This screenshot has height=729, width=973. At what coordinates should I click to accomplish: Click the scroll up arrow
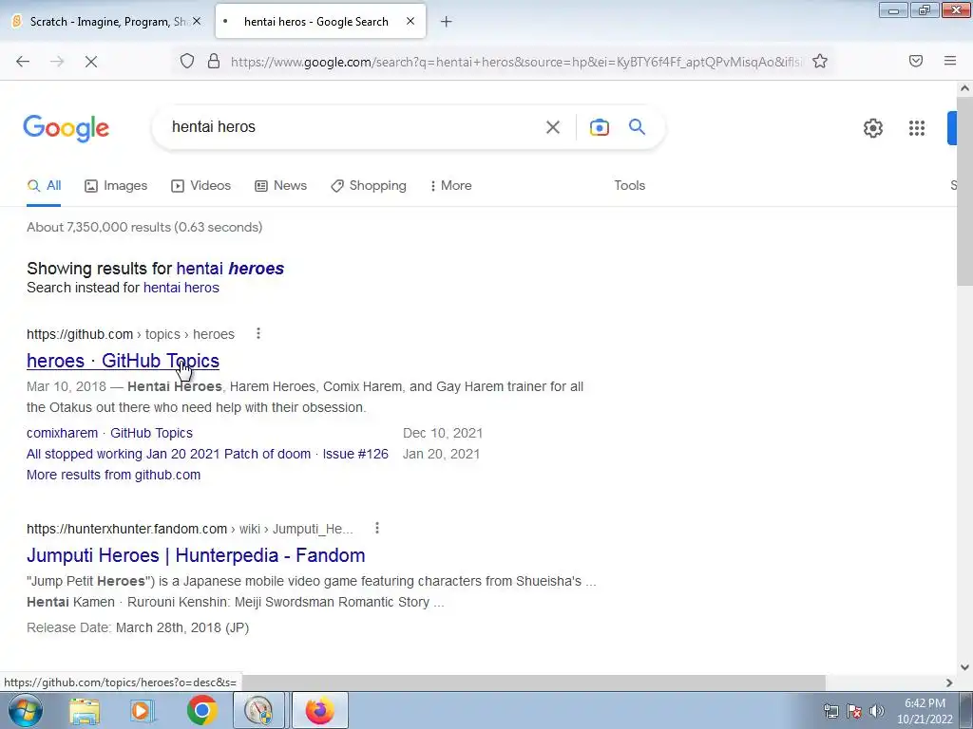964,88
